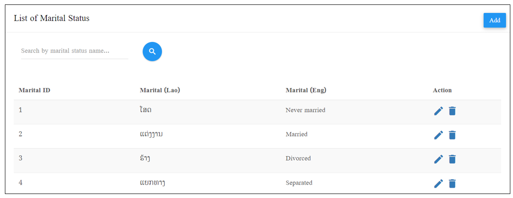
Task: Select the Divorced text cell
Action: click(298, 158)
